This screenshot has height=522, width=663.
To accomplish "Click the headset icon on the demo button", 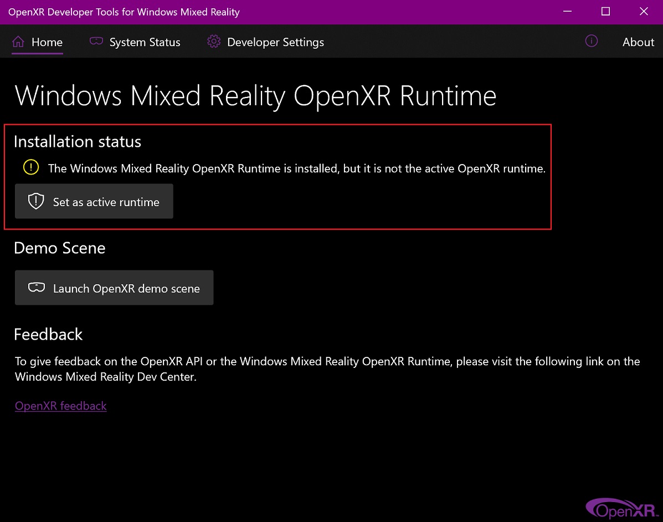I will [37, 288].
